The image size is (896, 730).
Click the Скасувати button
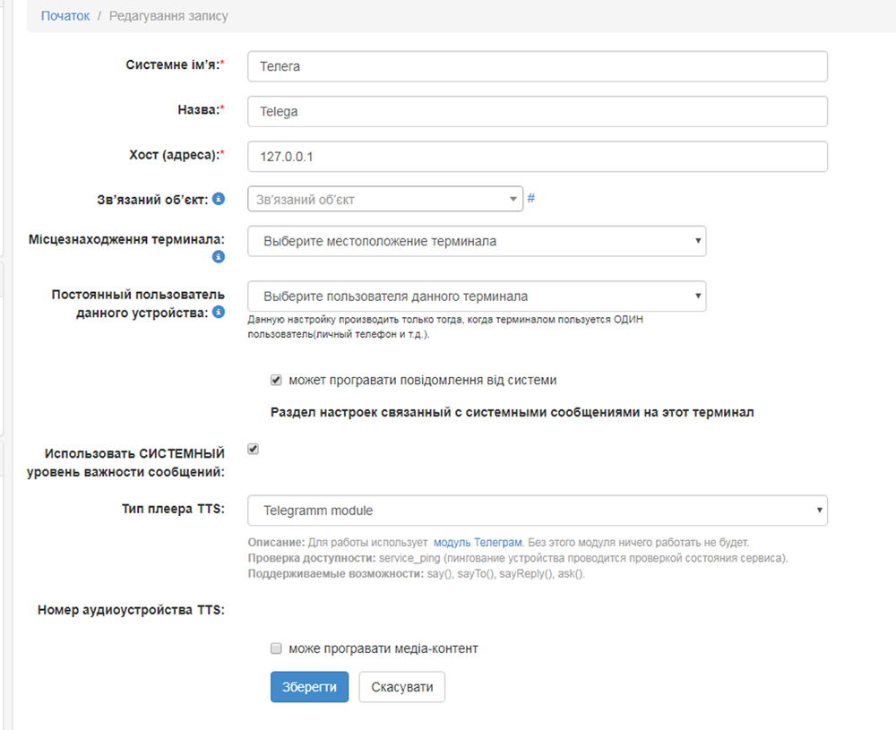pyautogui.click(x=401, y=687)
